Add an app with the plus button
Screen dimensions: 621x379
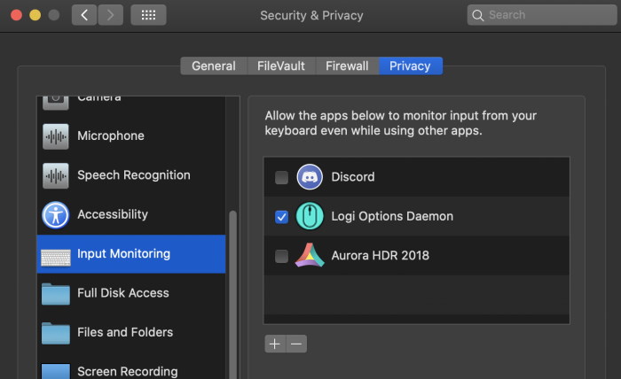click(275, 344)
